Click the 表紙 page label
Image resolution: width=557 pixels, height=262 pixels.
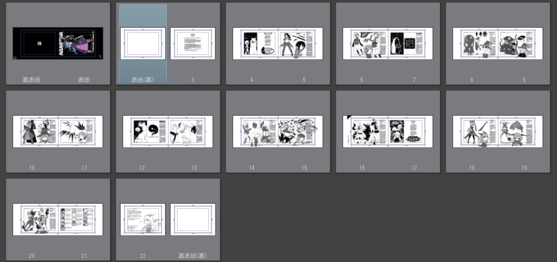[84, 80]
